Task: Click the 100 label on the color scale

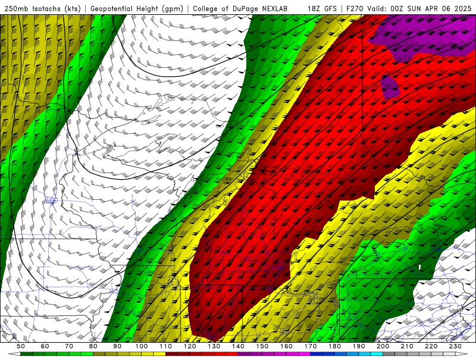Action: tap(142, 346)
